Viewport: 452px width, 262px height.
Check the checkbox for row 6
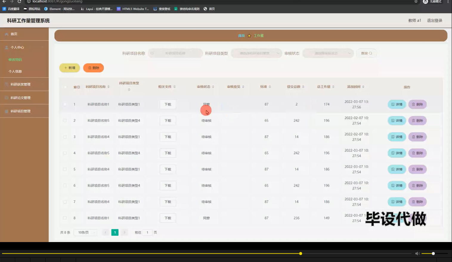65,185
